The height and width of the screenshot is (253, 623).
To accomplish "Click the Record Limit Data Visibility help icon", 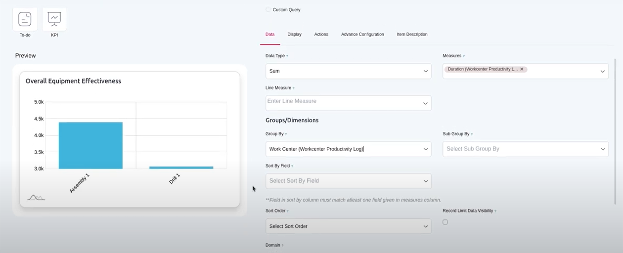I will pos(495,211).
